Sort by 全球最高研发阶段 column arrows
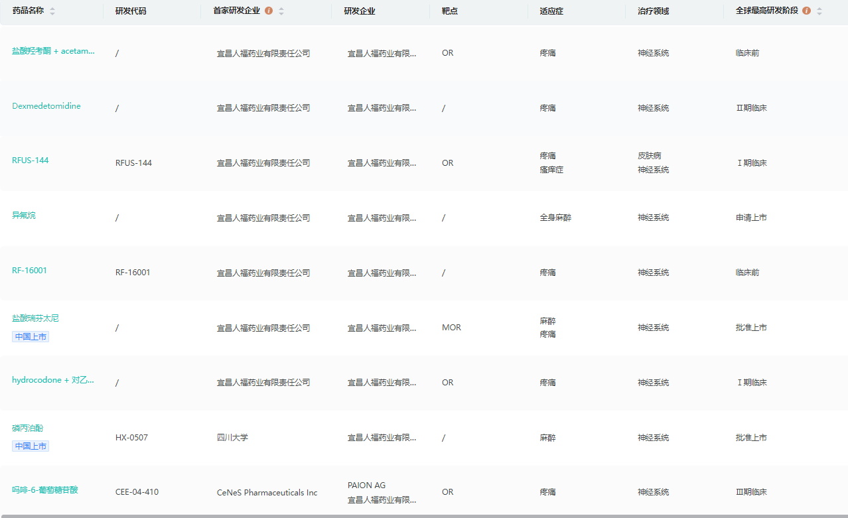This screenshot has width=848, height=518. point(819,11)
